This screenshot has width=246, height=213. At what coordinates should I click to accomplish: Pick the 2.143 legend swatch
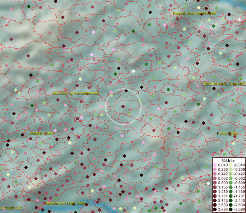click(x=215, y=201)
